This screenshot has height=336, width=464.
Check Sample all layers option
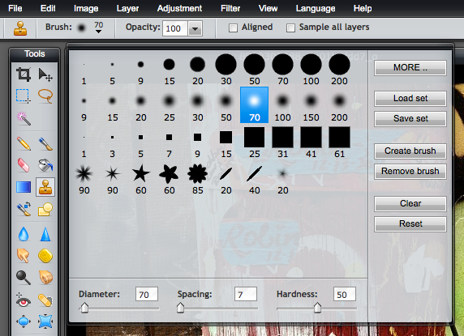coord(290,28)
